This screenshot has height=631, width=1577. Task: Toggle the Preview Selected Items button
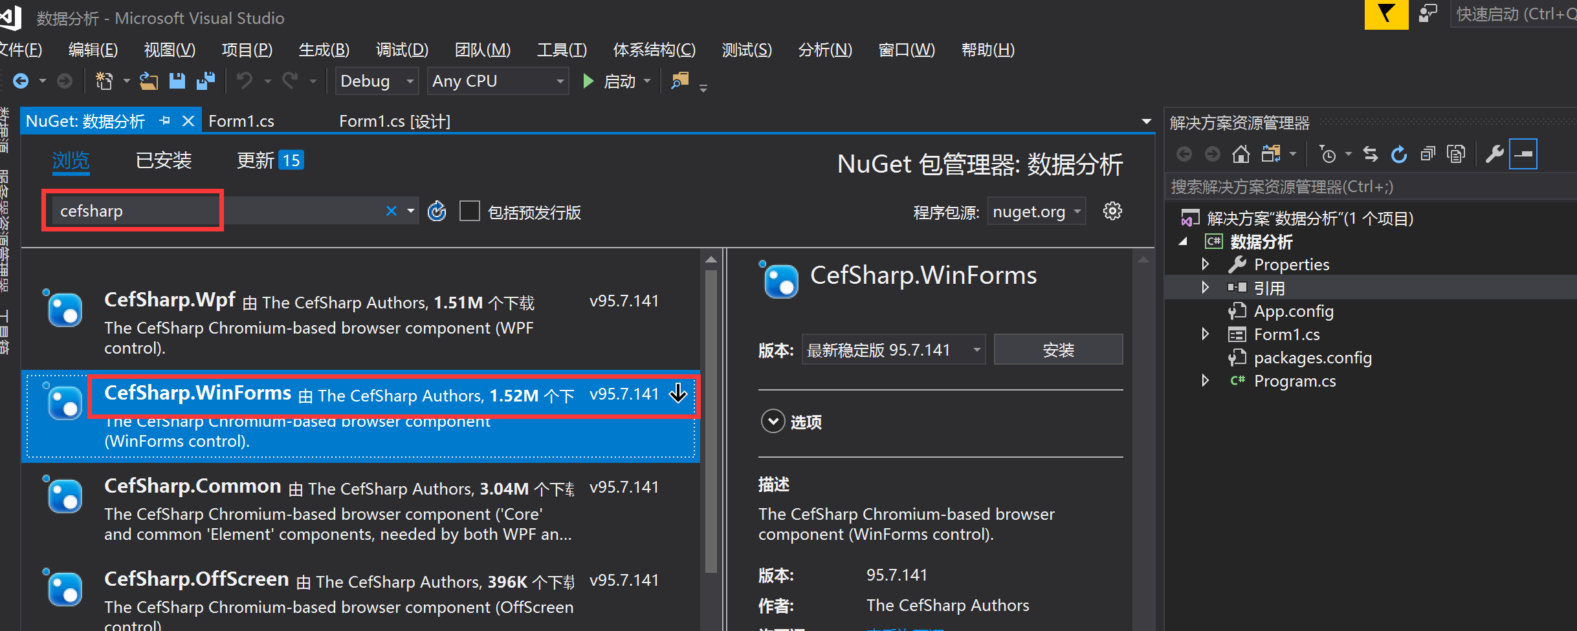1523,155
